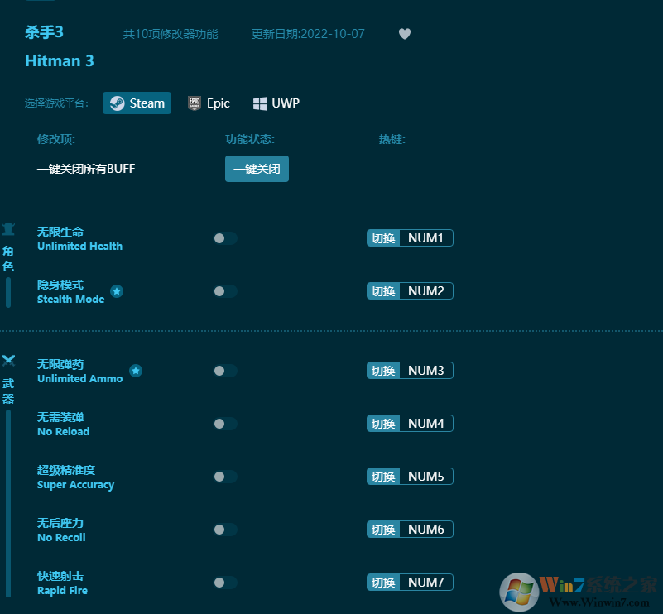The width and height of the screenshot is (663, 614).
Task: Click the Stealth Mode label
Action: coord(70,300)
